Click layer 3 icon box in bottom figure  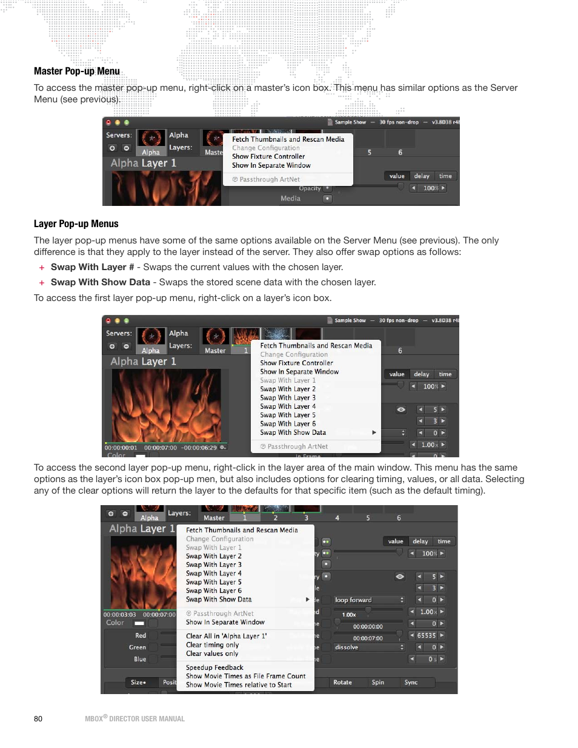306,514
